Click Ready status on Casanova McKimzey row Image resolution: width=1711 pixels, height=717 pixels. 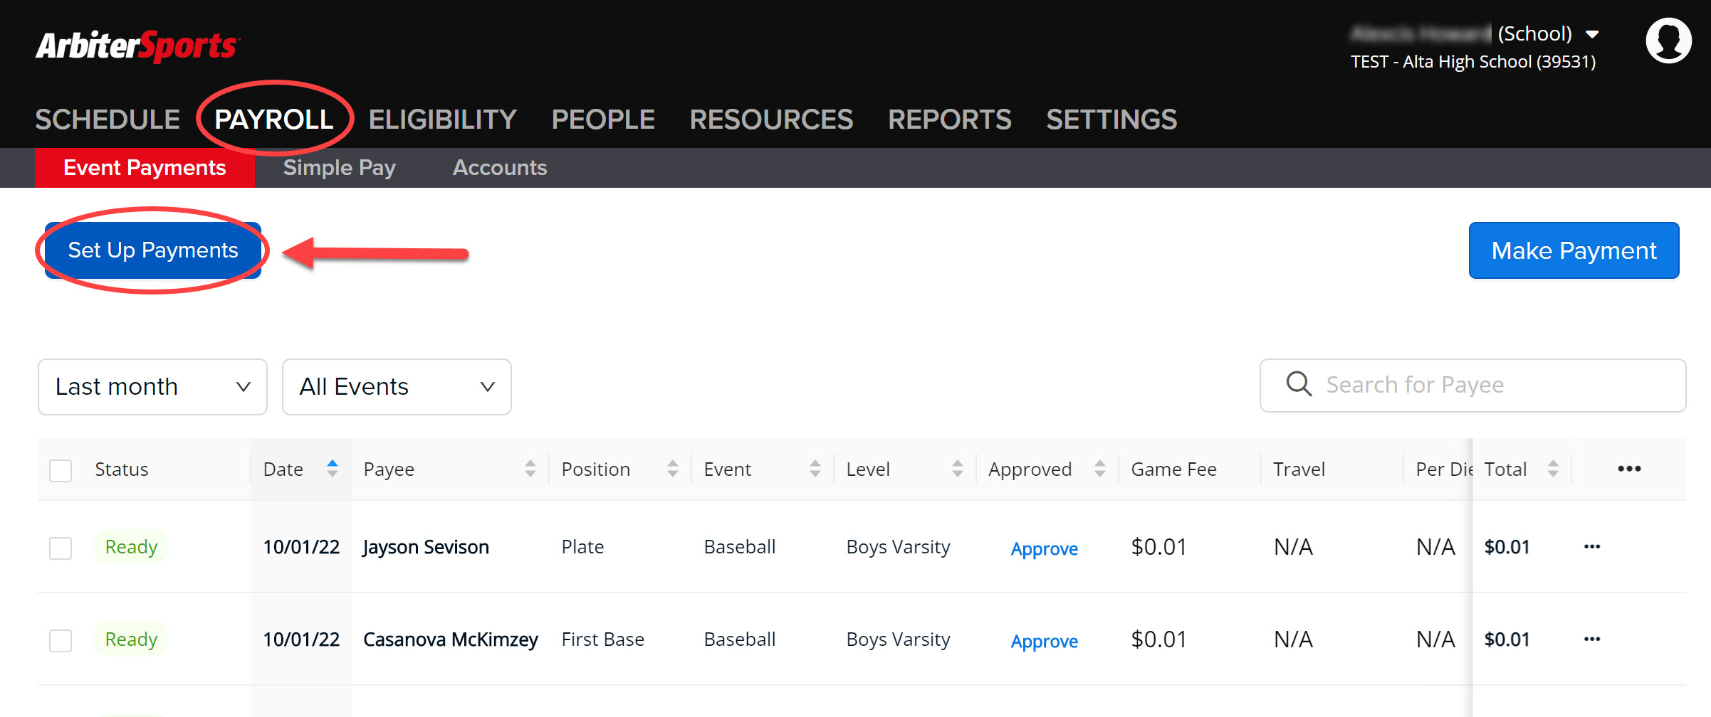coord(131,639)
